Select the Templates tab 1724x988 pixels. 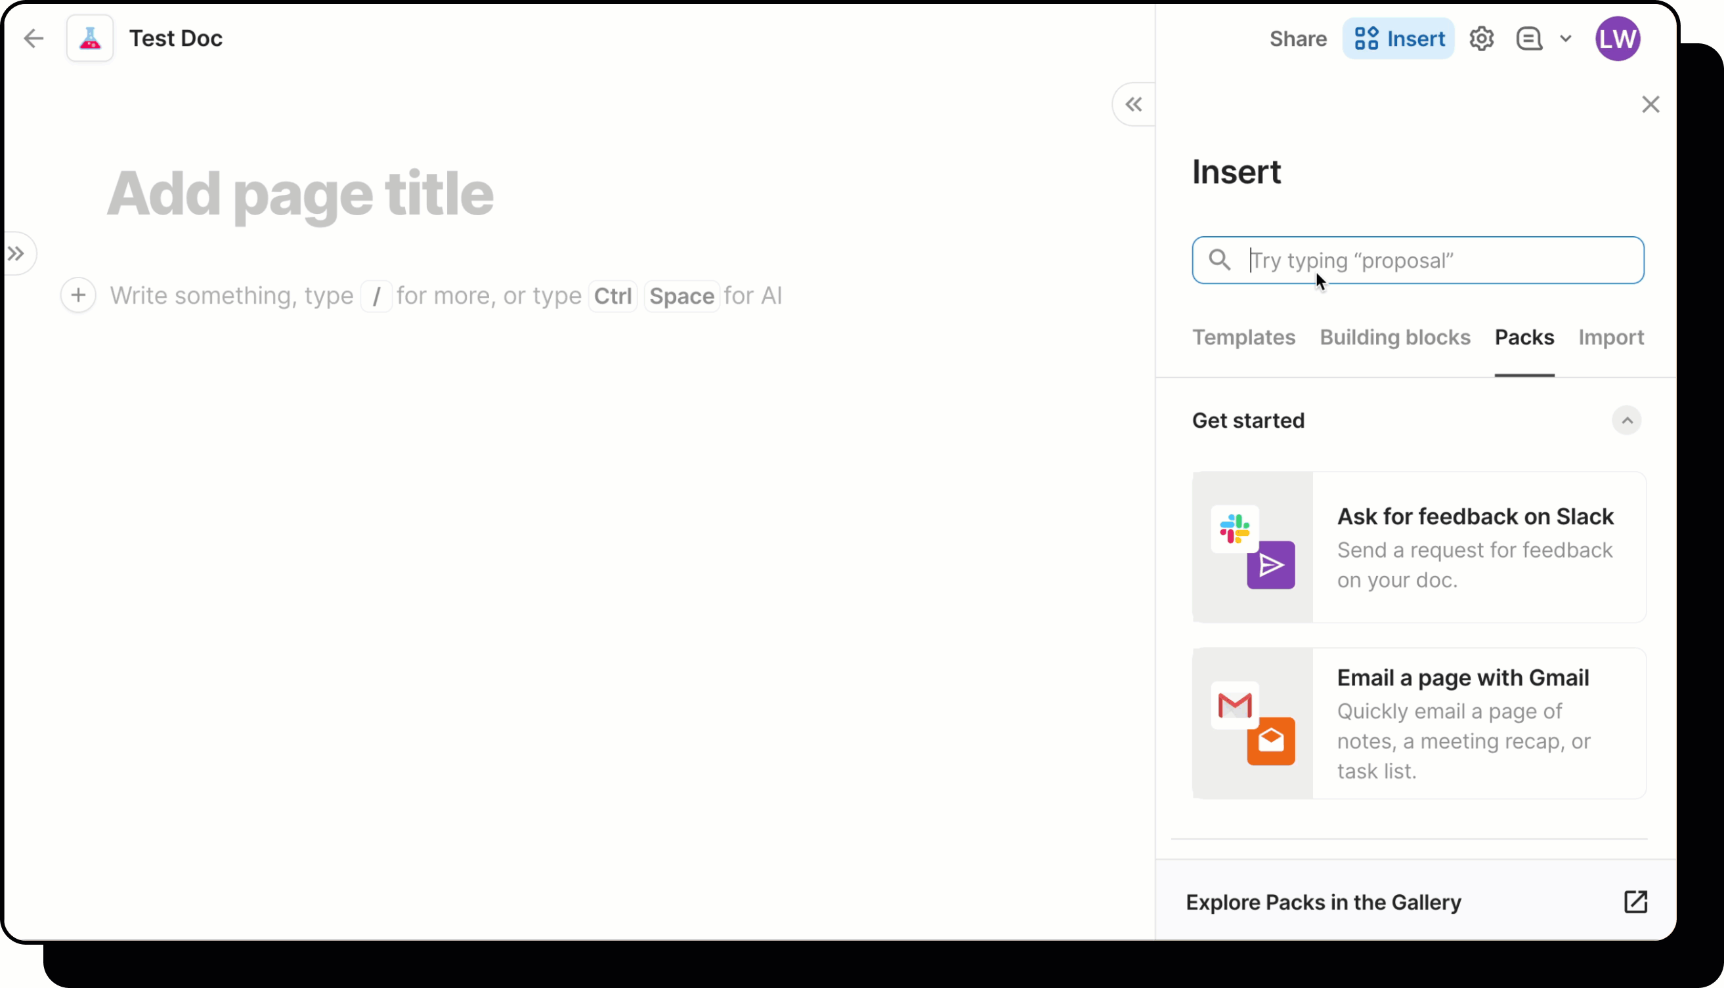[1243, 337]
